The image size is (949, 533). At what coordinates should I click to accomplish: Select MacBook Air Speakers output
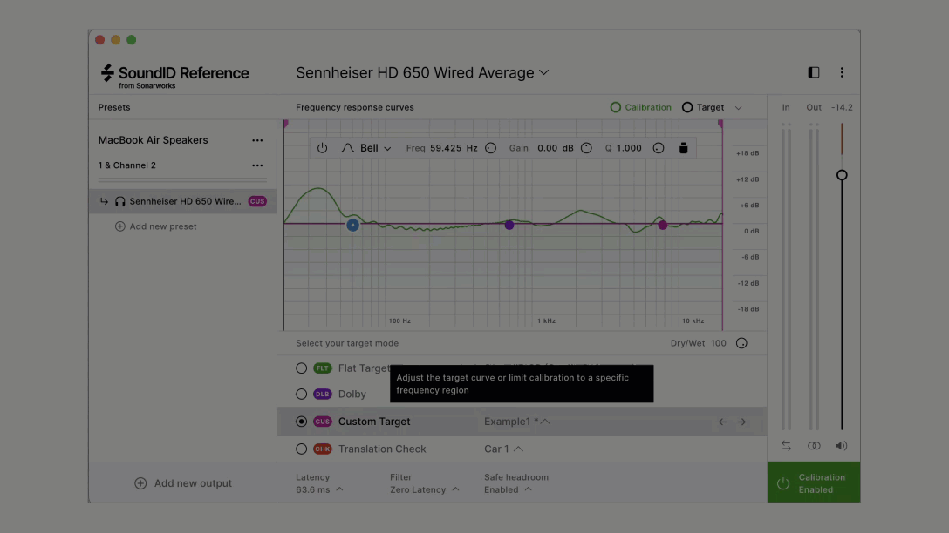click(x=154, y=140)
